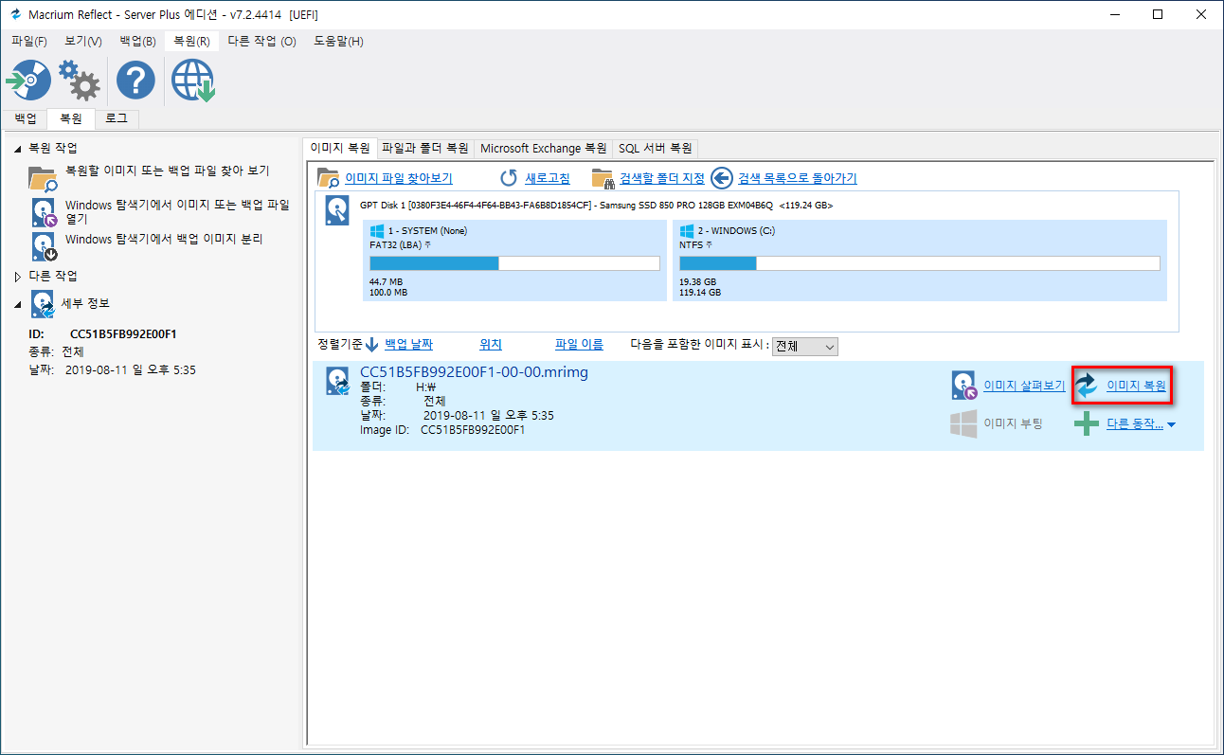Switch to 파일과 폴더 복원 tab
The image size is (1224, 755).
click(x=425, y=149)
